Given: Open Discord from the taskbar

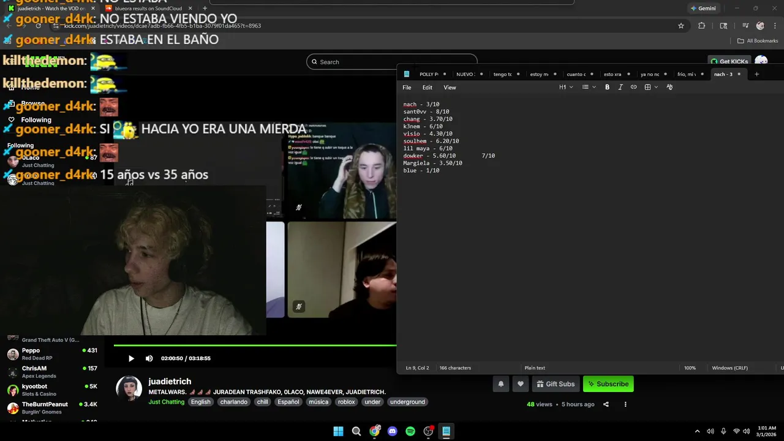Looking at the screenshot, I should click(392, 431).
